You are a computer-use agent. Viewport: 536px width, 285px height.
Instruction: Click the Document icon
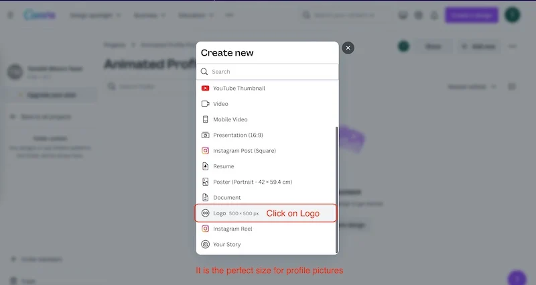pos(206,198)
